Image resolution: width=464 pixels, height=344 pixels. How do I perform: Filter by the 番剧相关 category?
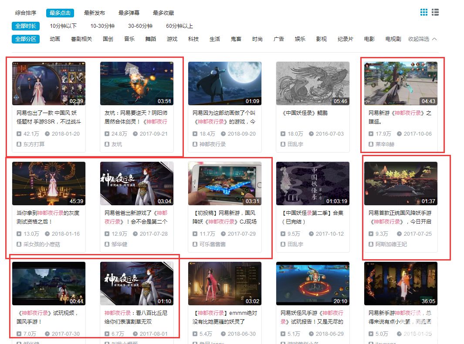point(81,39)
